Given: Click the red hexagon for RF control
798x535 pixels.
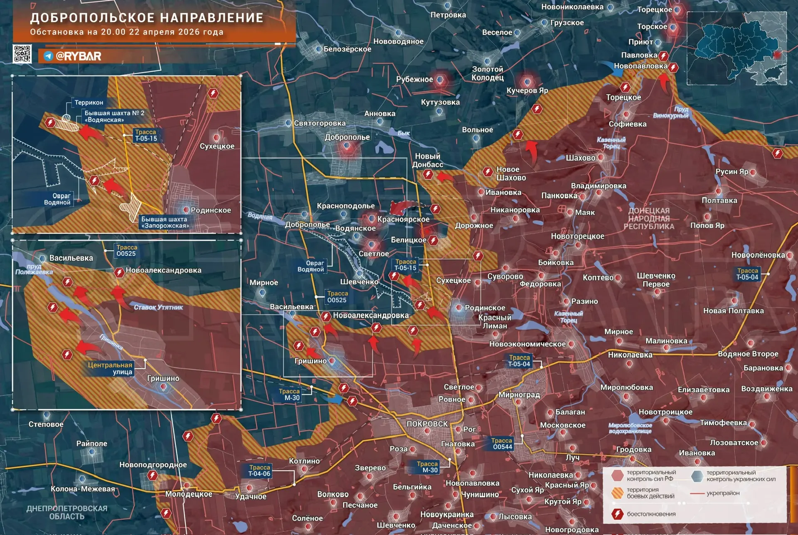Looking at the screenshot, I should pos(618,476).
